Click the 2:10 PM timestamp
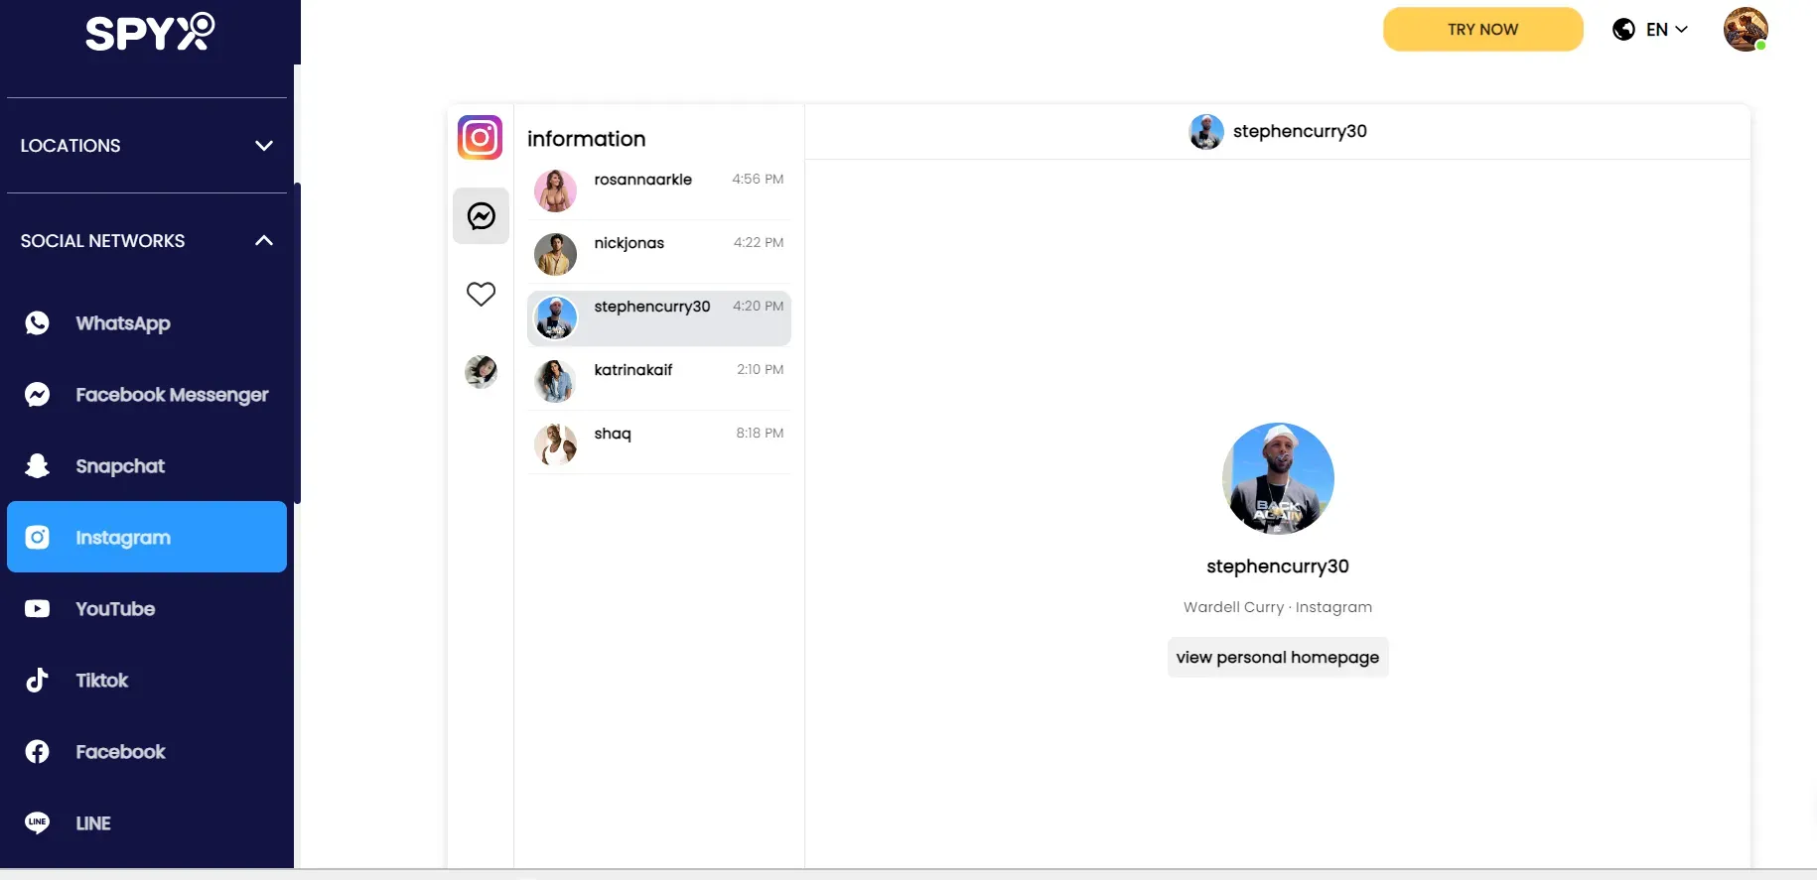Screen dimensions: 1817x880 [x=761, y=370]
